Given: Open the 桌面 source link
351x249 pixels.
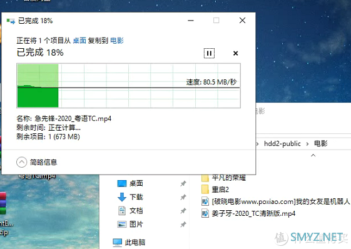Looking at the screenshot, I should (x=79, y=41).
